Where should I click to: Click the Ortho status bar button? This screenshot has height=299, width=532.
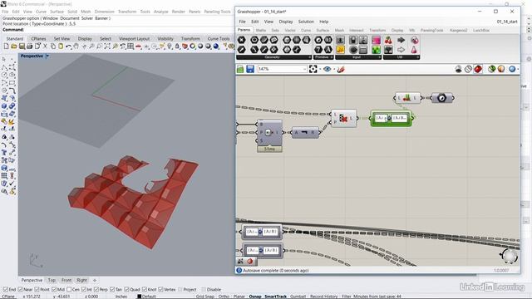pyautogui.click(x=224, y=297)
